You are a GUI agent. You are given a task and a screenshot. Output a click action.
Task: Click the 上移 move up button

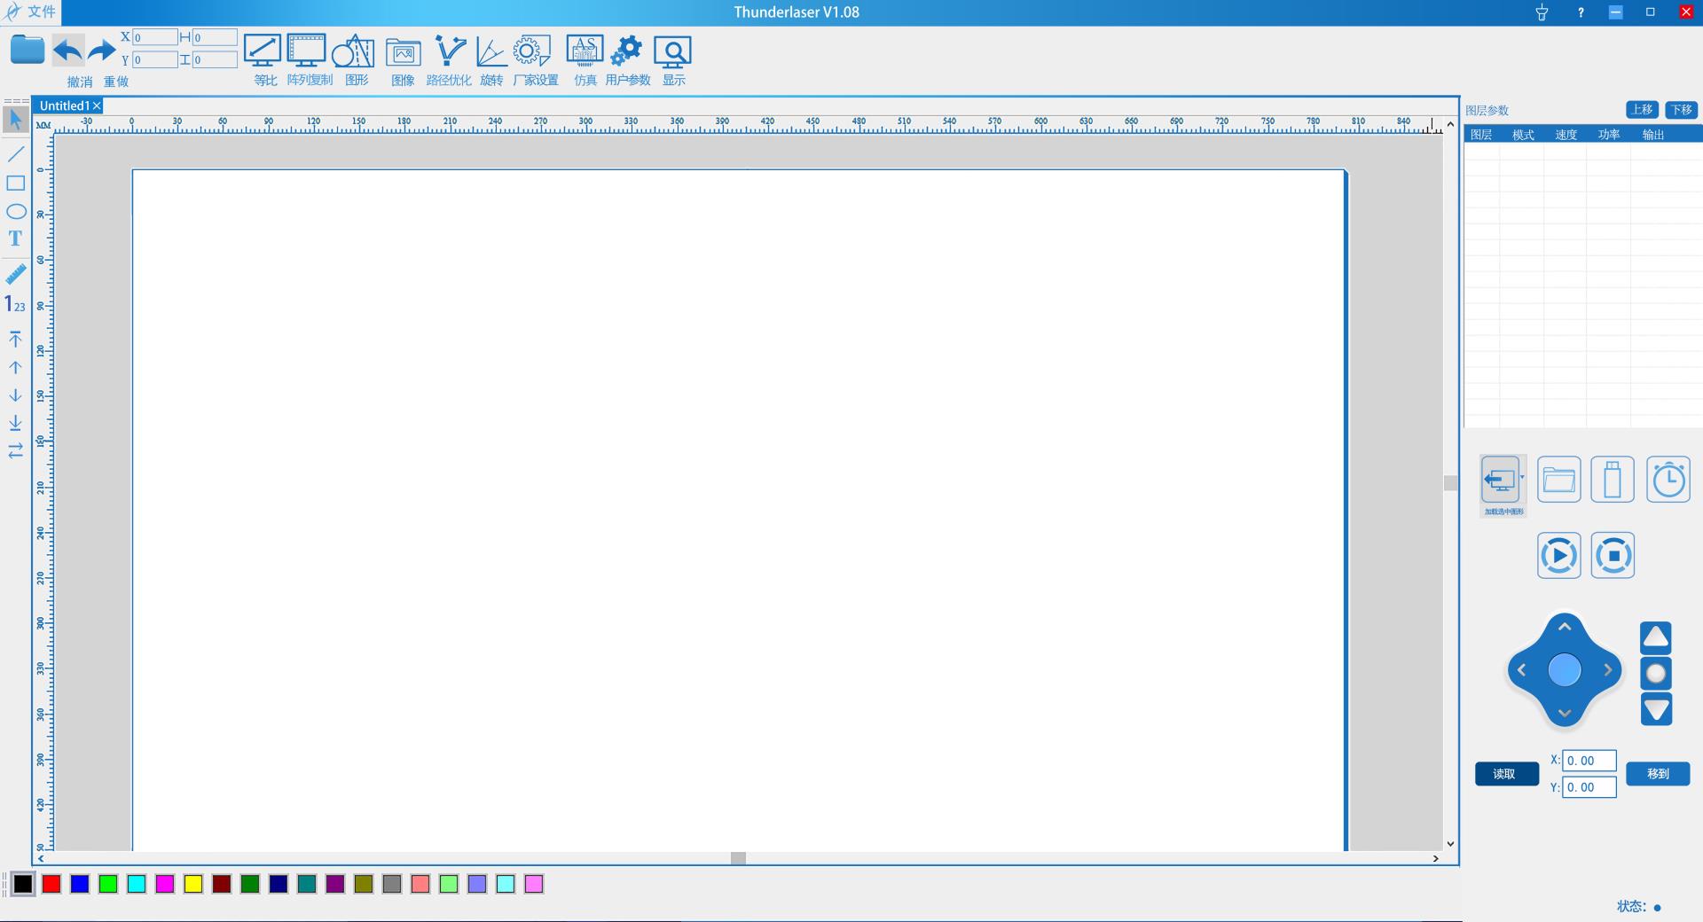1642,110
